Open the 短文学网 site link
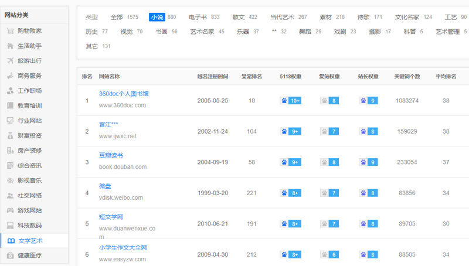This screenshot has height=266, width=469. (x=111, y=217)
